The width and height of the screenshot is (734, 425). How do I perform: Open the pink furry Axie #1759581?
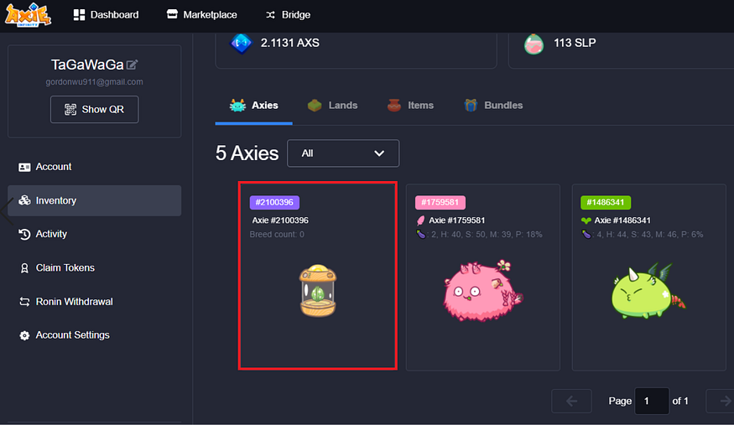point(482,290)
